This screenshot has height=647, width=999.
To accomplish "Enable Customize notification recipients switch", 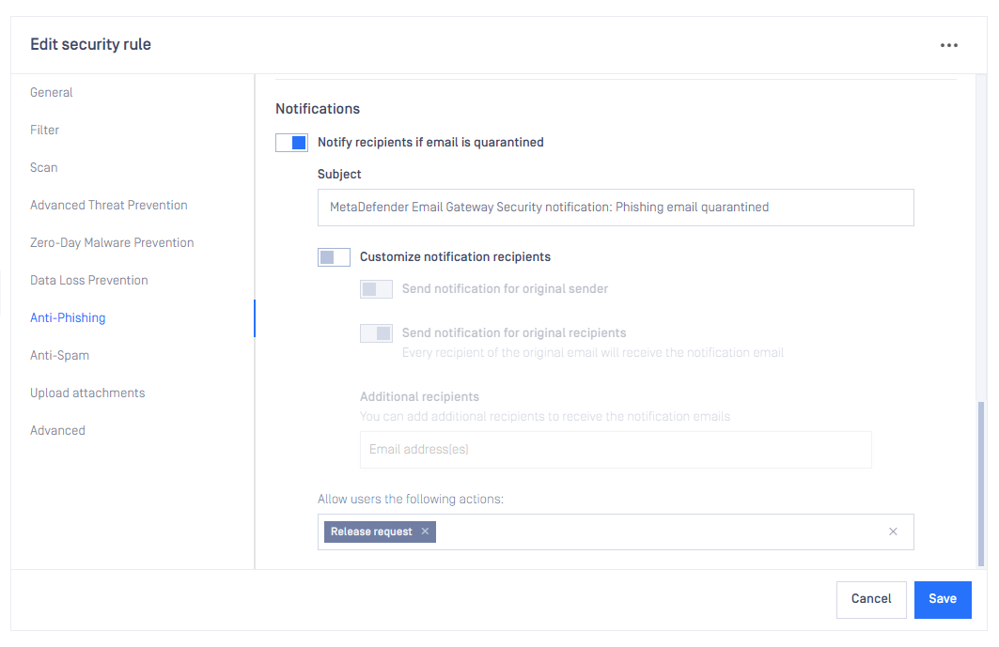I will [334, 257].
